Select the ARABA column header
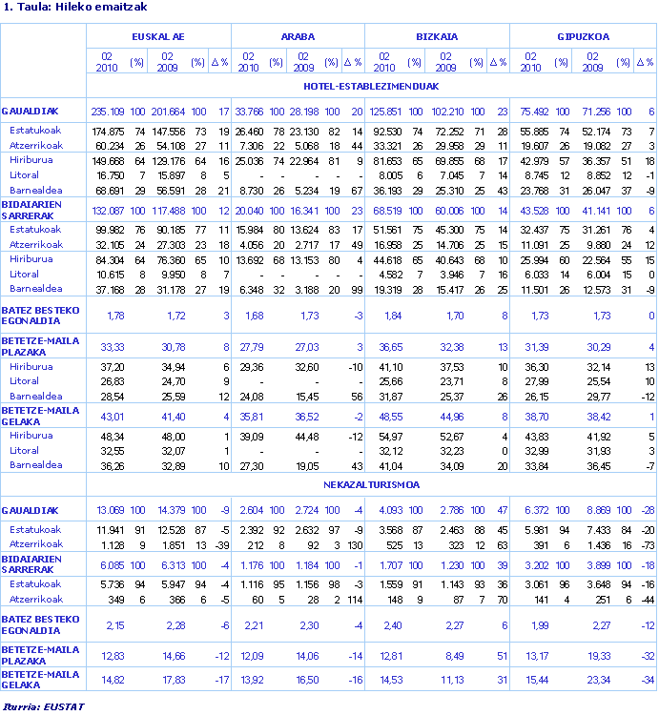Screen dimensions: 659x715 coord(299,37)
